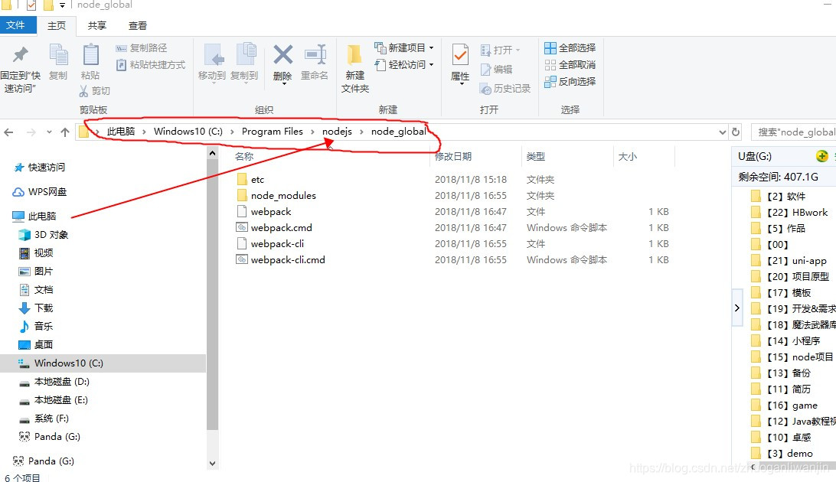Switch to the 主页 (Home) tab
The height and width of the screenshot is (482, 836).
[x=57, y=25]
